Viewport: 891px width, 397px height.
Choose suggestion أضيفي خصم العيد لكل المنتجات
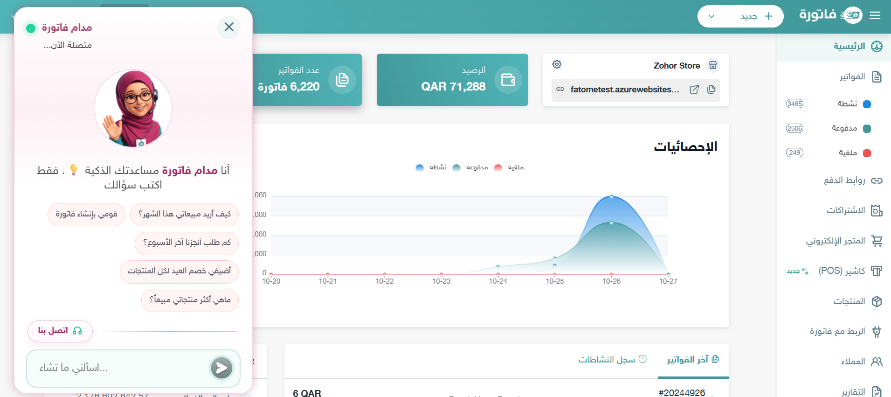(x=179, y=272)
